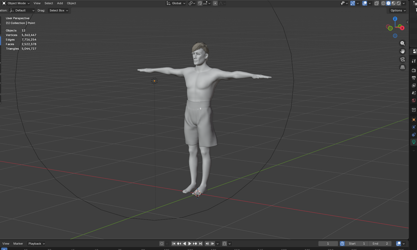Open the Object Mode dropdown
Screen dimensions: 417x250
[16, 3]
